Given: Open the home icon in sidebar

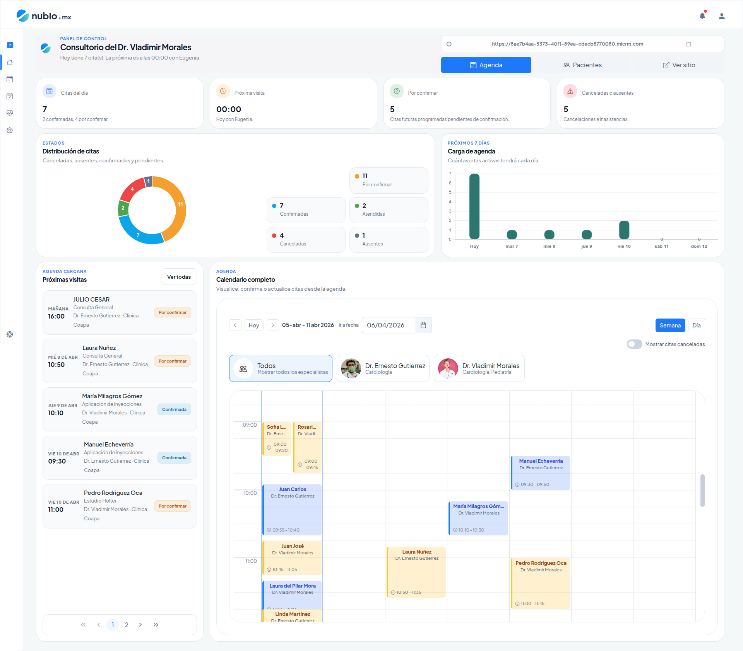Looking at the screenshot, I should click(x=10, y=62).
